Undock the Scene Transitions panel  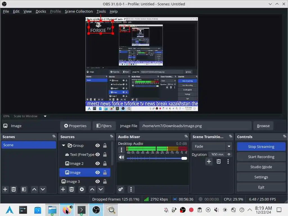tap(231, 136)
